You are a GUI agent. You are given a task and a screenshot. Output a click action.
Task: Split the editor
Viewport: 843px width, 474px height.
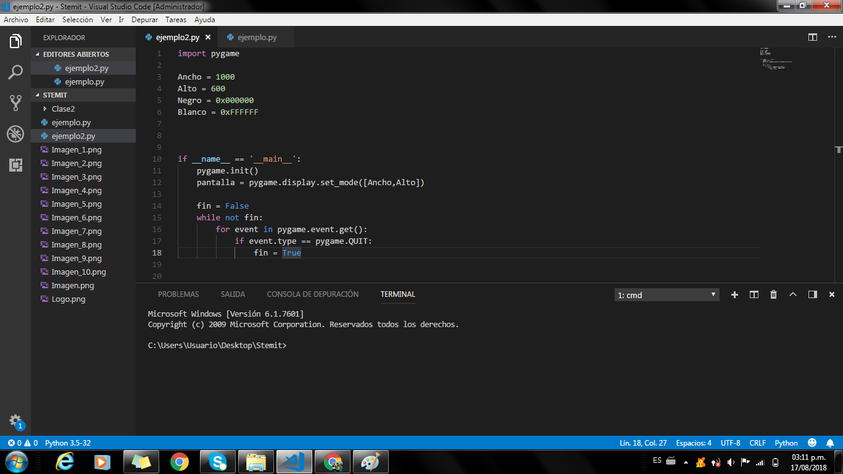point(813,37)
